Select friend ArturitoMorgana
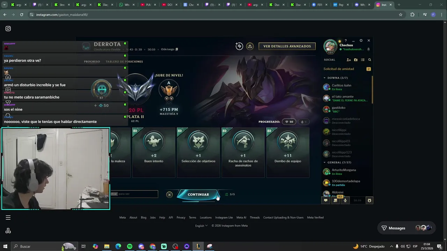 click(x=347, y=172)
